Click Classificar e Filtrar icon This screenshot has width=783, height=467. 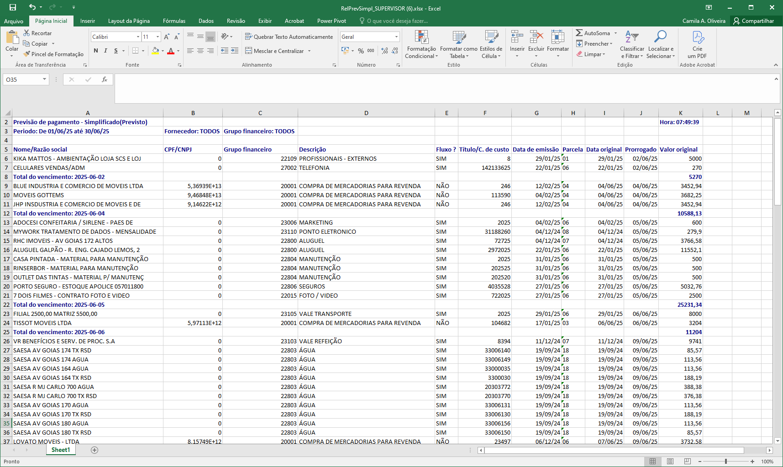pos(632,37)
